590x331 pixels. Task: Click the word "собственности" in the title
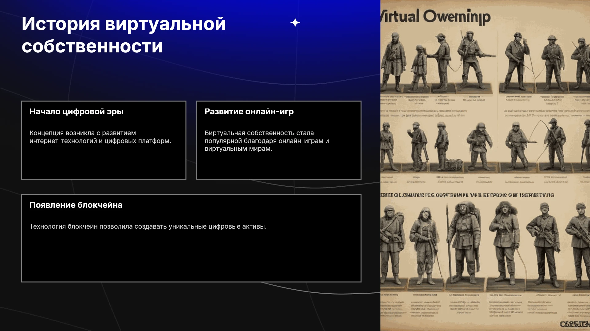[x=92, y=47]
